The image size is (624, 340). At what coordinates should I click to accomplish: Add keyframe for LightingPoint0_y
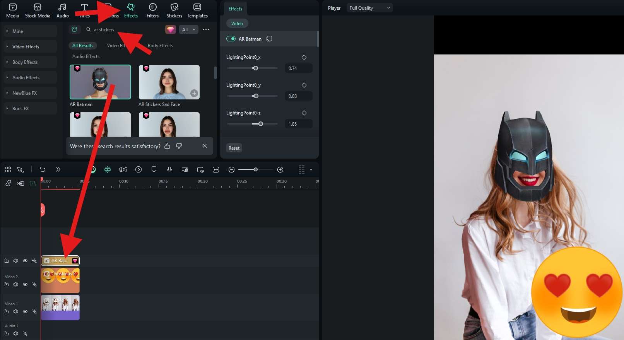point(304,85)
